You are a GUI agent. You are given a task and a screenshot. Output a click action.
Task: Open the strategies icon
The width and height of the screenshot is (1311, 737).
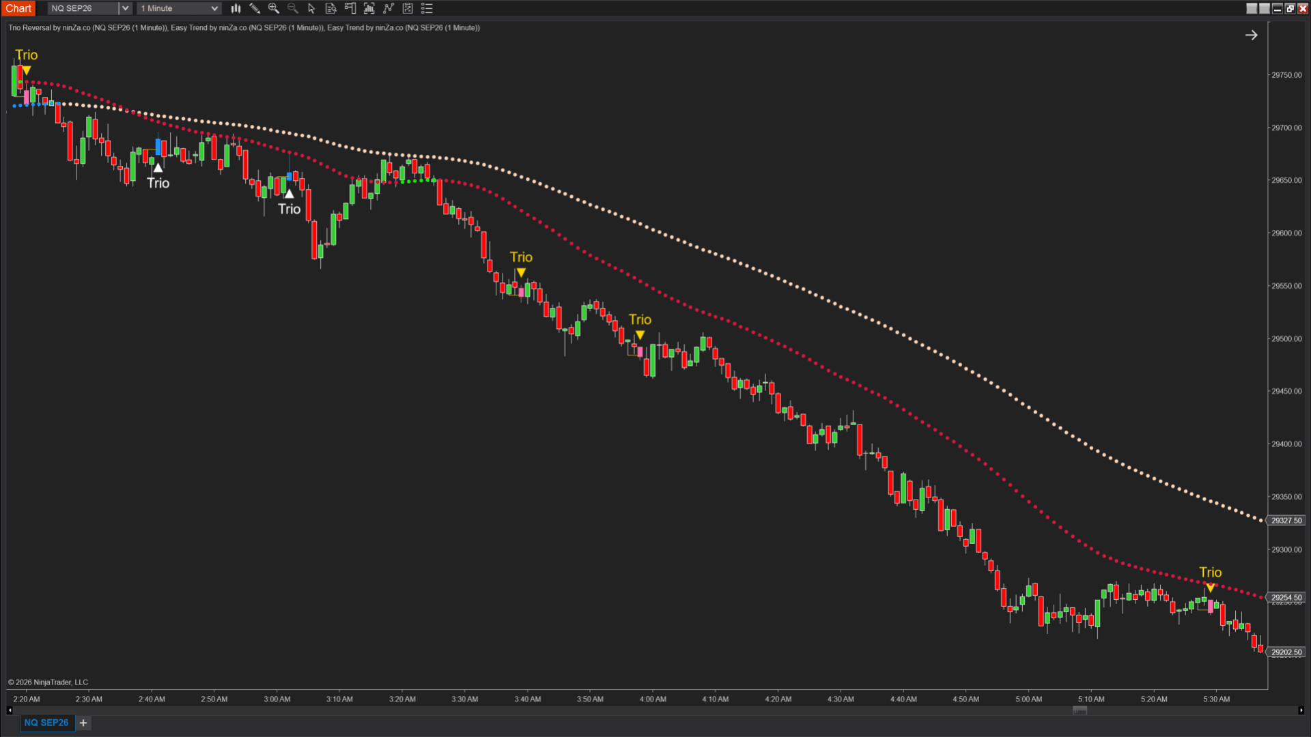click(408, 8)
